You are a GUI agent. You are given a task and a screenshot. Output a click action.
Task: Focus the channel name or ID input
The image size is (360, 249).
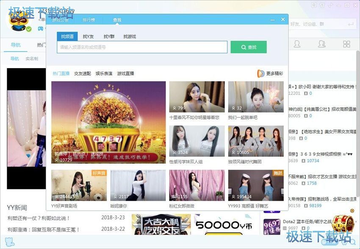click(x=142, y=47)
